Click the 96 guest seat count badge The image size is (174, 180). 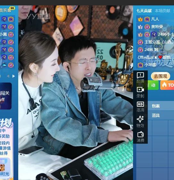(12, 8)
